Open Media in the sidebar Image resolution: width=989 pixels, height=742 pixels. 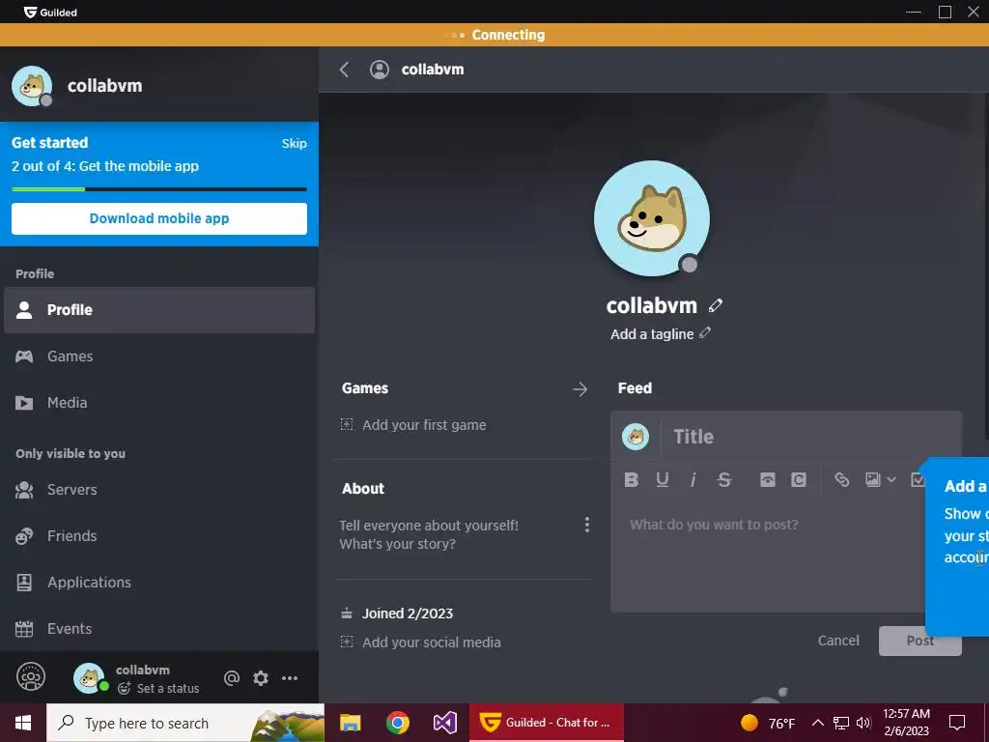click(159, 403)
